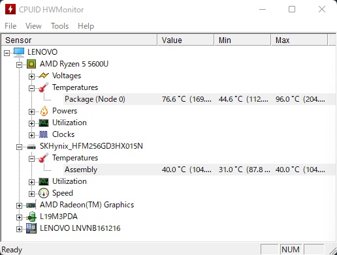Click the AMD Ryzen 5 5600U chip icon
337x255 pixels.
click(31, 64)
